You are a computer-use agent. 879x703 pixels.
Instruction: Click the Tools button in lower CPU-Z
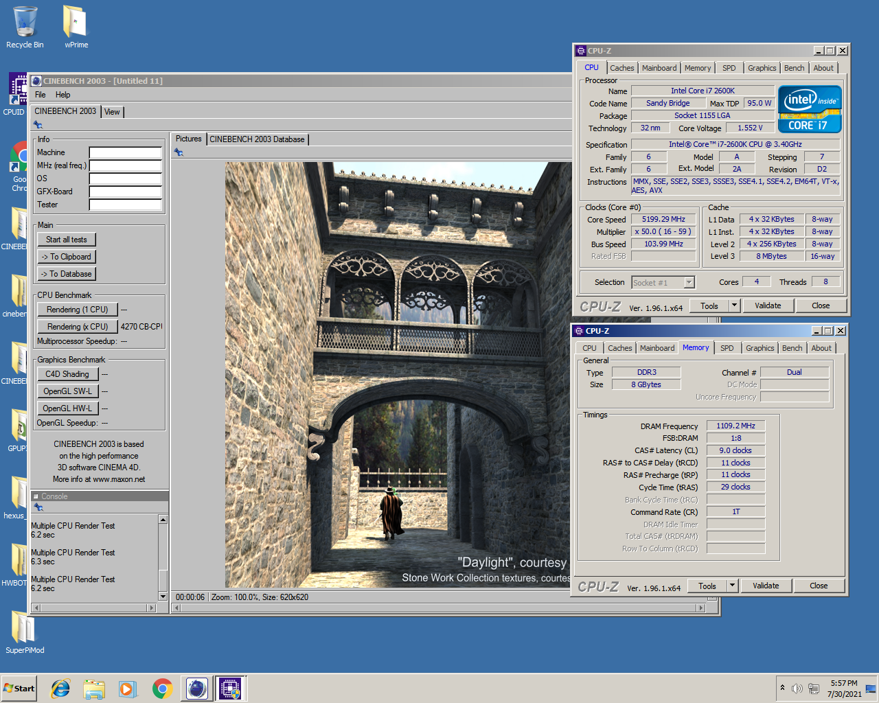point(707,586)
